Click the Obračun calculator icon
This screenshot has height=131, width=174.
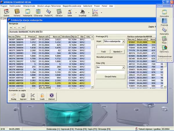59,12
